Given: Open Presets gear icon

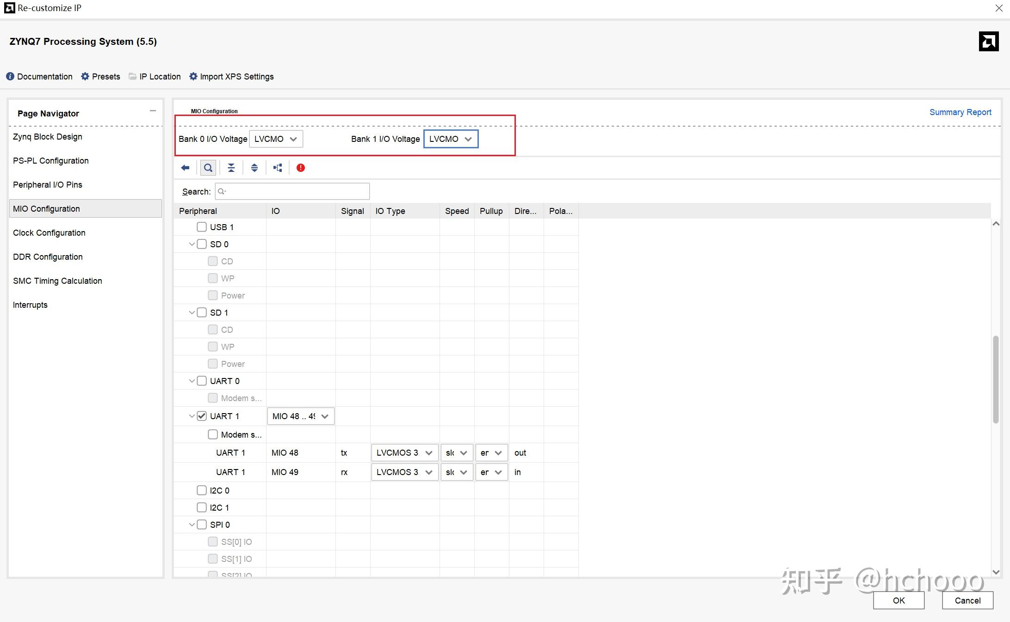Looking at the screenshot, I should pos(85,76).
